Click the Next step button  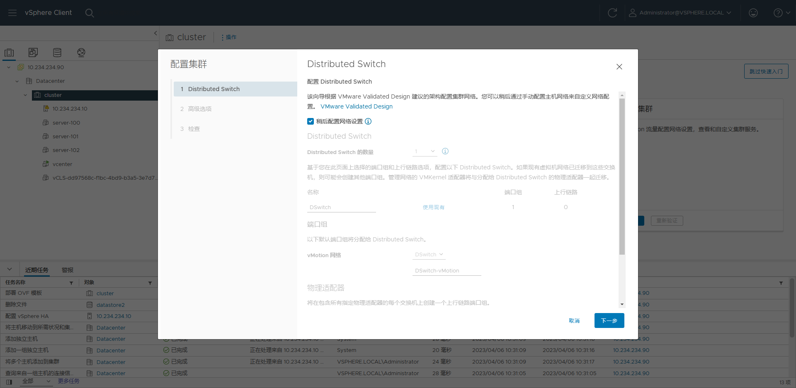pos(609,321)
